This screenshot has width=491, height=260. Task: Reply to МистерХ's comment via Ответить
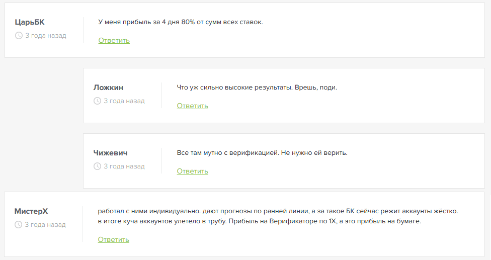(x=114, y=239)
